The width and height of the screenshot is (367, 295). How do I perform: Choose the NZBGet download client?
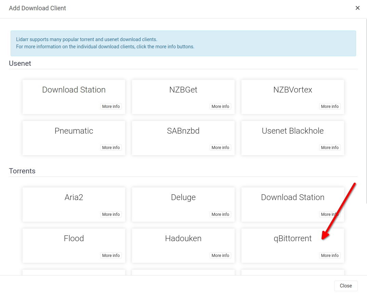point(183,97)
